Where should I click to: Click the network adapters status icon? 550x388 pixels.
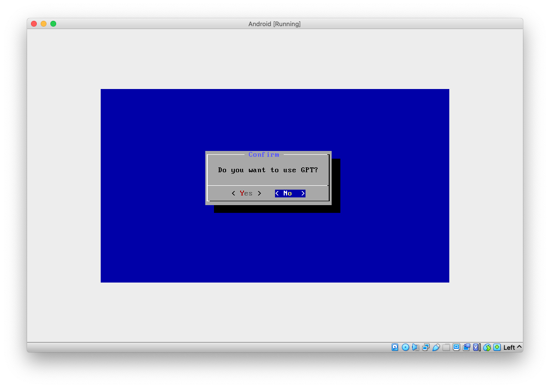pos(426,347)
